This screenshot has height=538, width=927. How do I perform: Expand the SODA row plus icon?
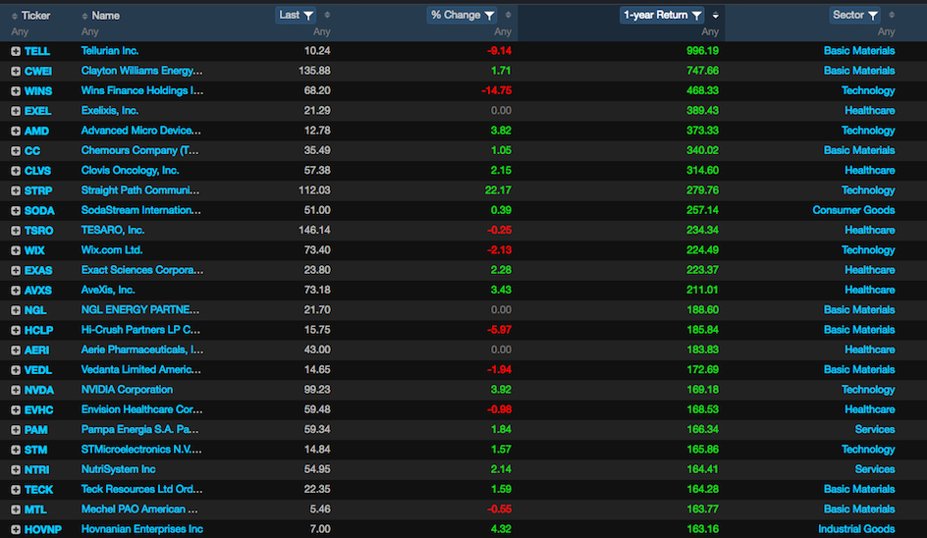tap(16, 210)
